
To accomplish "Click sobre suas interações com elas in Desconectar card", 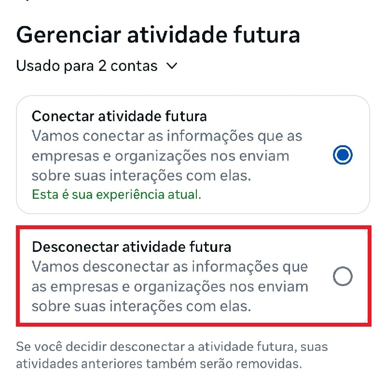I will point(141,306).
